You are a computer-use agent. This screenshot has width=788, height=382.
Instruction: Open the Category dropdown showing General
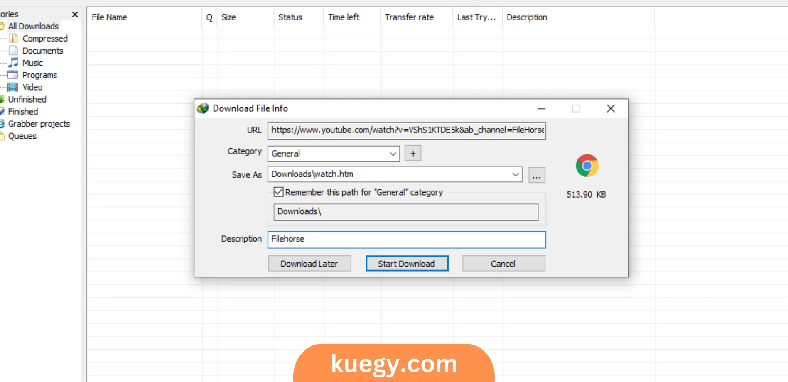point(334,154)
